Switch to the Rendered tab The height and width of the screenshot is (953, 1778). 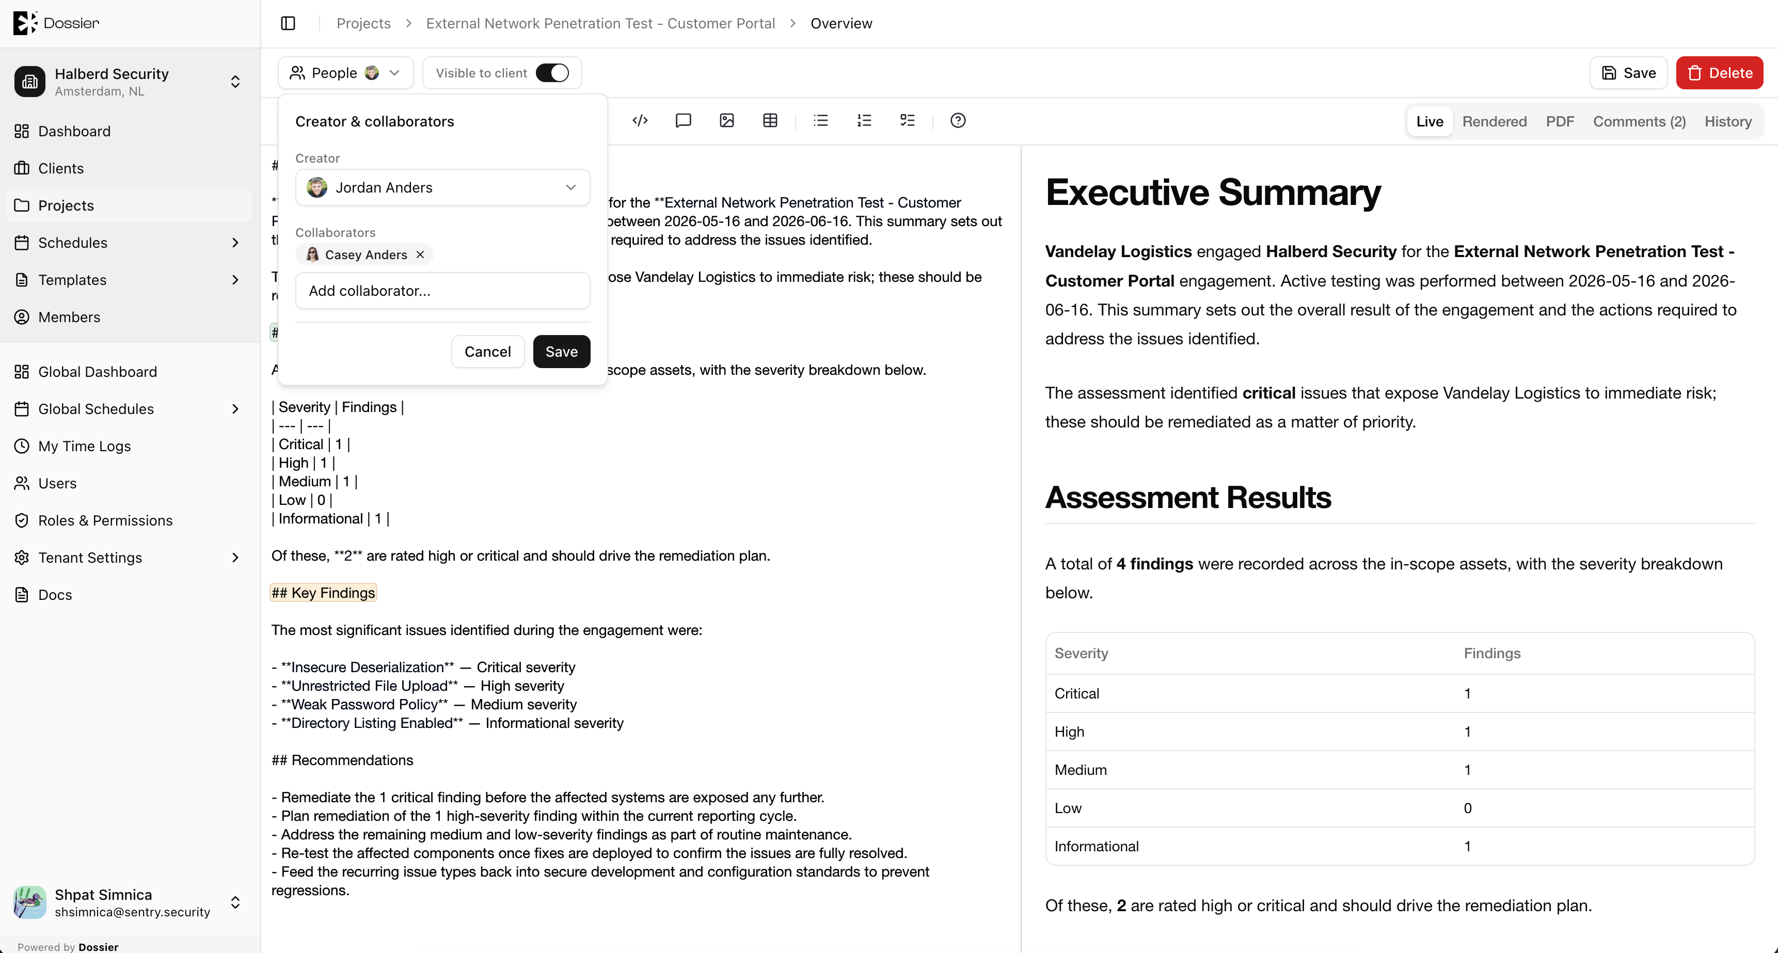(1495, 121)
